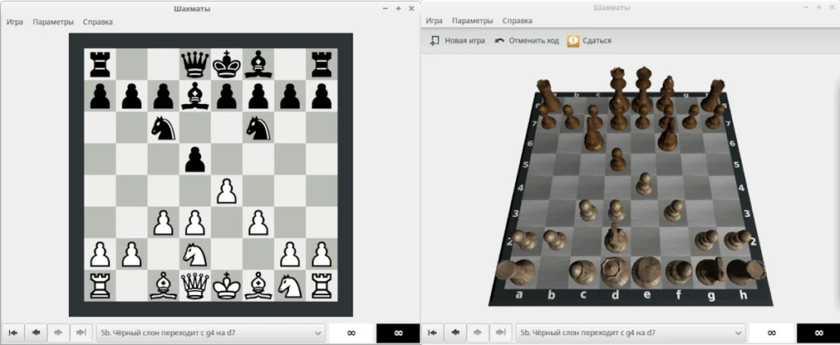
Task: Click white timer in right window
Action: [x=771, y=333]
